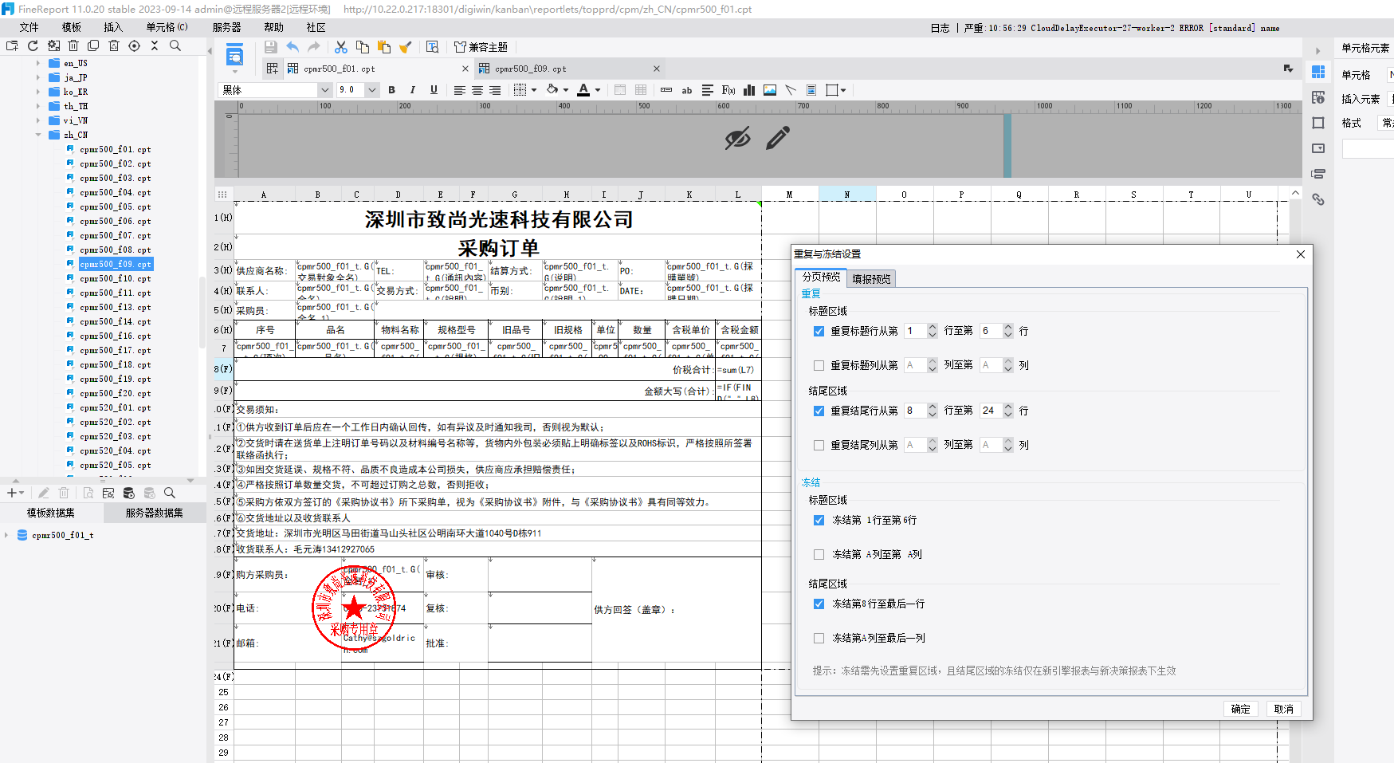Insert a chart using the bar chart icon
The image size is (1394, 763).
click(749, 90)
